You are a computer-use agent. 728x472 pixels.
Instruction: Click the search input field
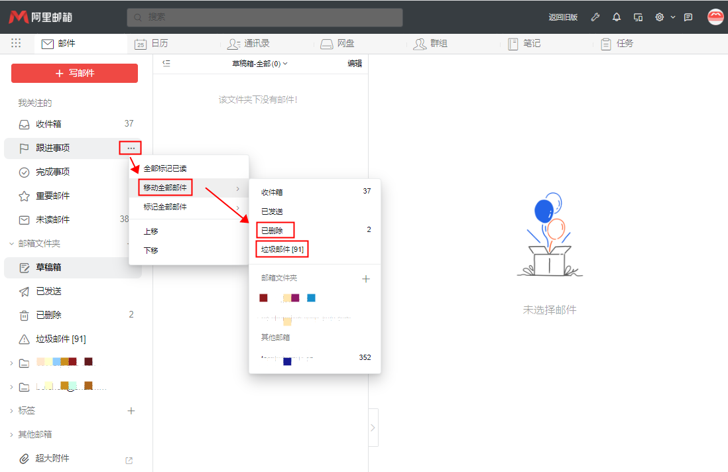click(x=265, y=17)
